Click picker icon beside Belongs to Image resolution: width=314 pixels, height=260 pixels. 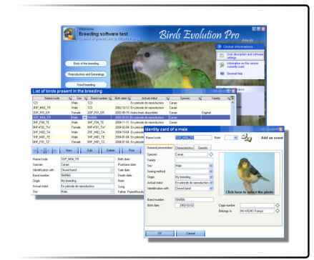point(278,211)
